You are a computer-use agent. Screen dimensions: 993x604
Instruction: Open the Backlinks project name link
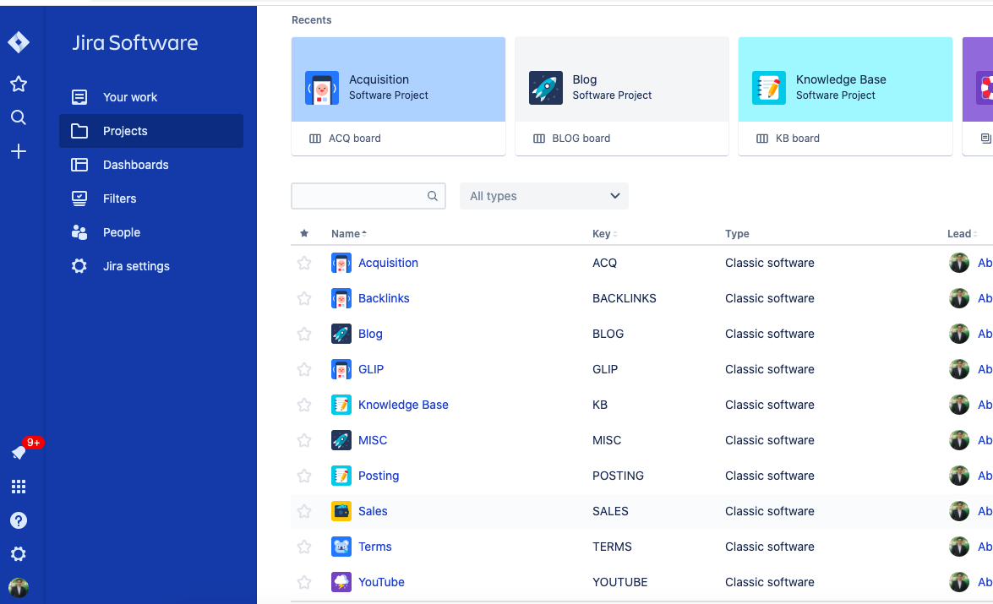[x=384, y=298]
